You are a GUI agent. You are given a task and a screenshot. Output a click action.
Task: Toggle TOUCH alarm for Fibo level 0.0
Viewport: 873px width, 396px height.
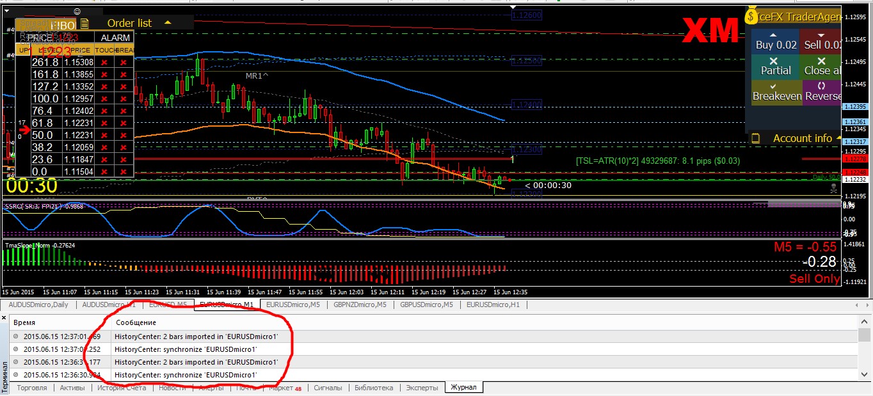(104, 171)
